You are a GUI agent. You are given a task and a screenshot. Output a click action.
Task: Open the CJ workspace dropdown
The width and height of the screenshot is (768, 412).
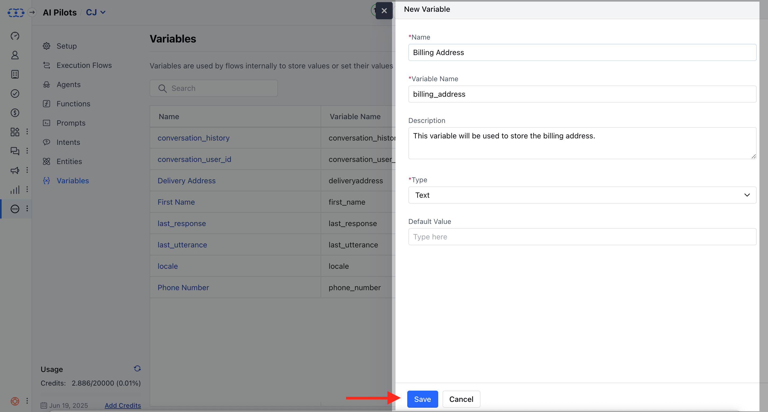[96, 13]
